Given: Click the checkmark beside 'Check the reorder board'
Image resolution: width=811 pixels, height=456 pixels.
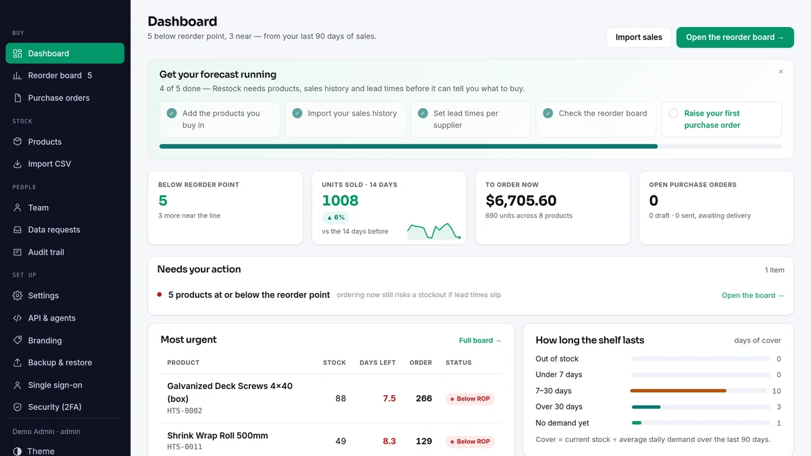Looking at the screenshot, I should [548, 113].
